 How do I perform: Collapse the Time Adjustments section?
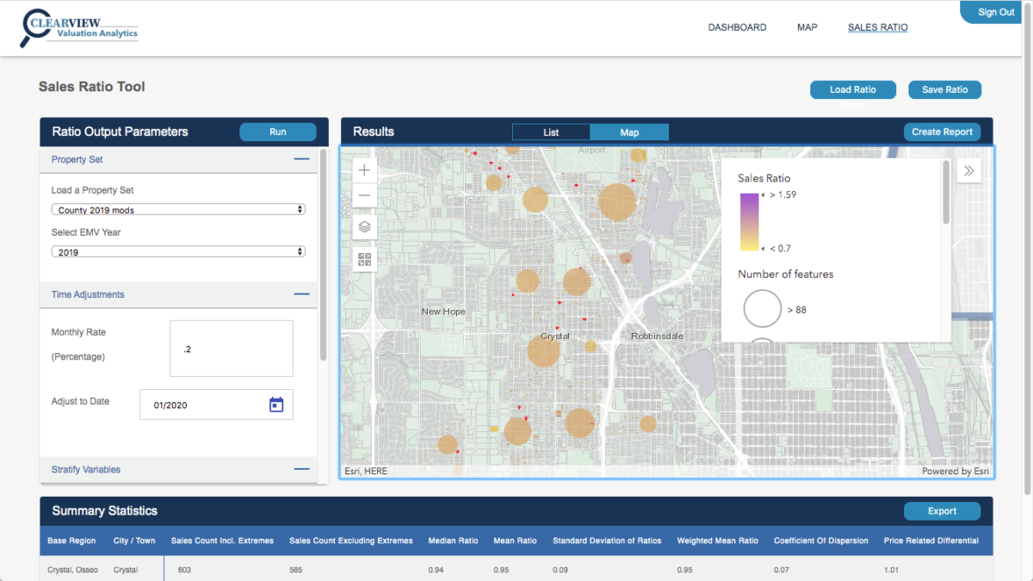point(301,294)
